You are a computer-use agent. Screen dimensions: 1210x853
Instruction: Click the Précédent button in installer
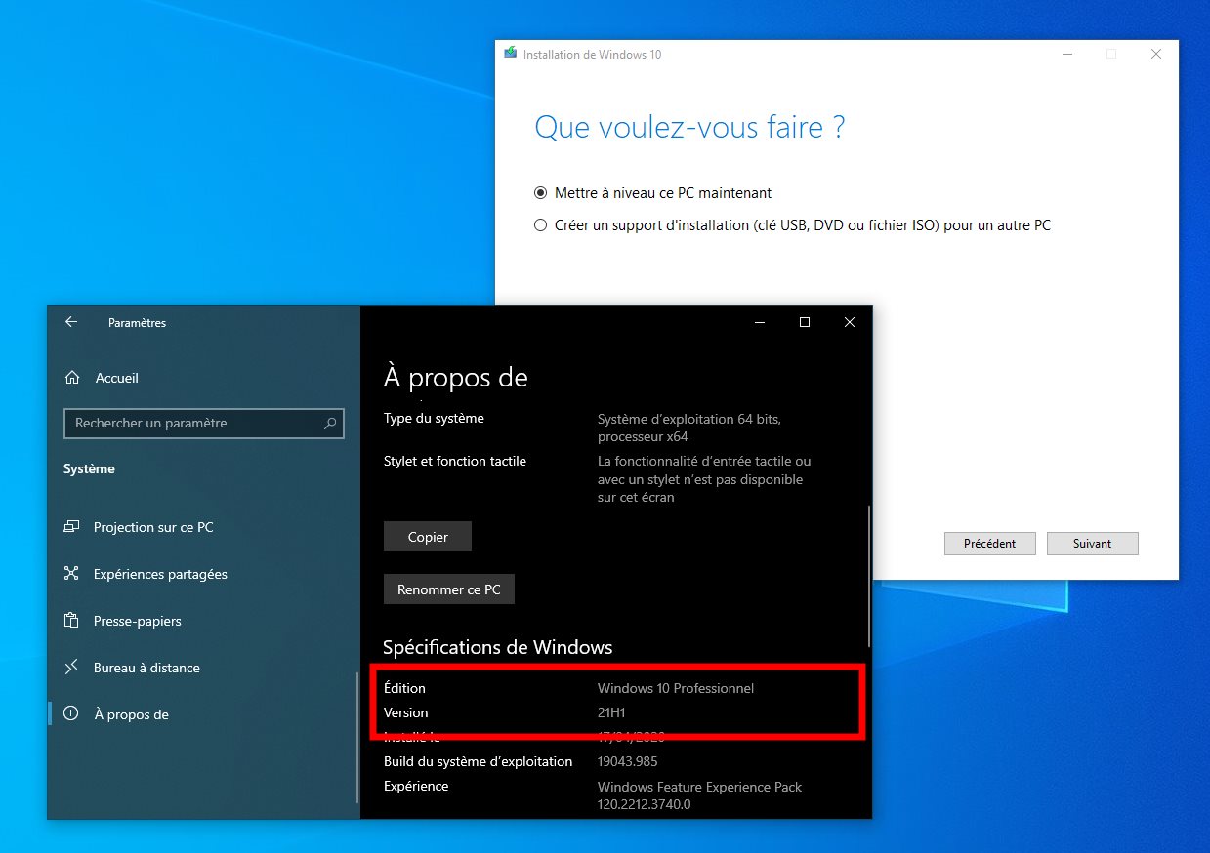(x=989, y=544)
